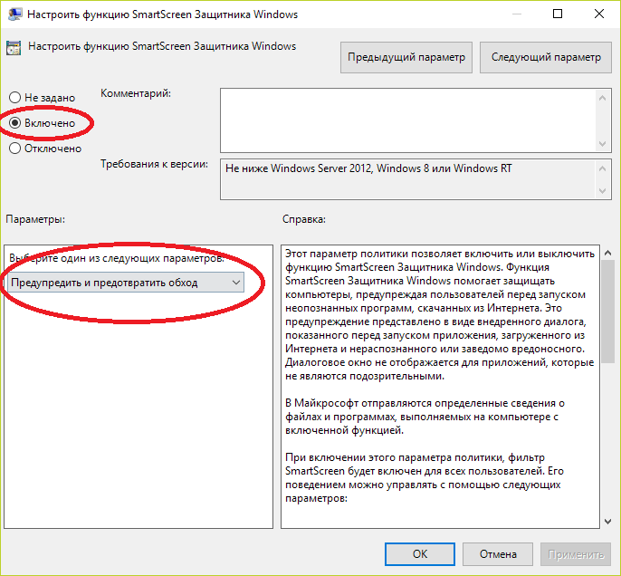The height and width of the screenshot is (576, 621).
Task: Open the "Предупредить и предотвратить обход" dropdown
Action: coord(126,283)
